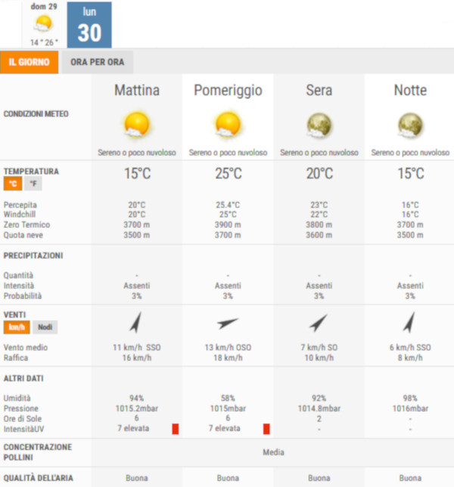Image resolution: width=454 pixels, height=487 pixels.
Task: Click 11 km/h SSO wind value
Action: [137, 347]
